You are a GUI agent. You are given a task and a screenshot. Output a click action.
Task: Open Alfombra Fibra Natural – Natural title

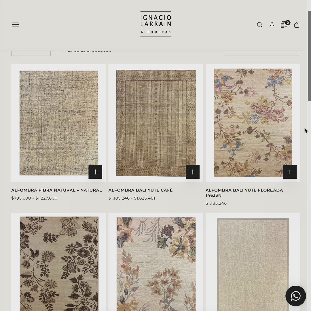(x=56, y=190)
